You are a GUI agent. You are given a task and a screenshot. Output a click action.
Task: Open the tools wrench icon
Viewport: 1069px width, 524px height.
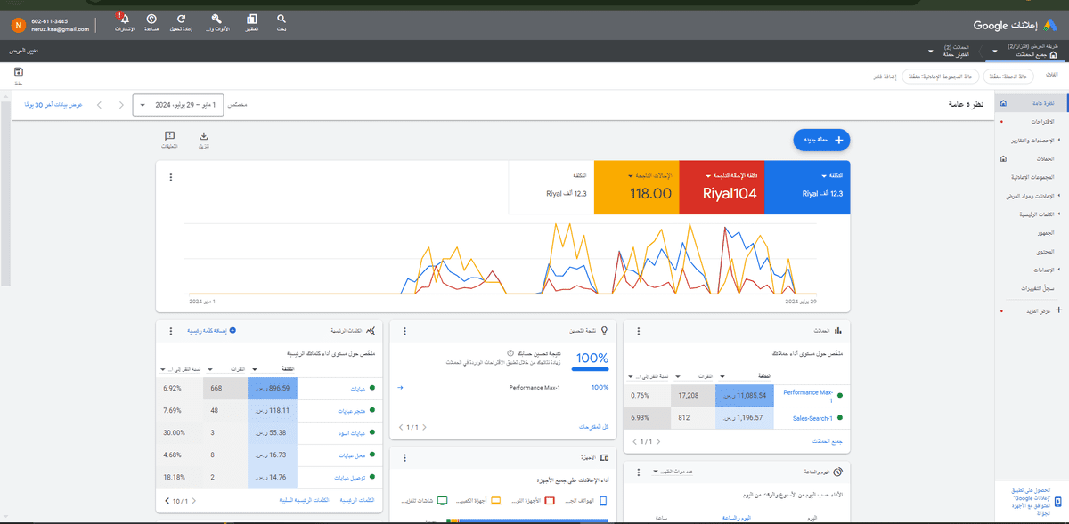[x=216, y=19]
